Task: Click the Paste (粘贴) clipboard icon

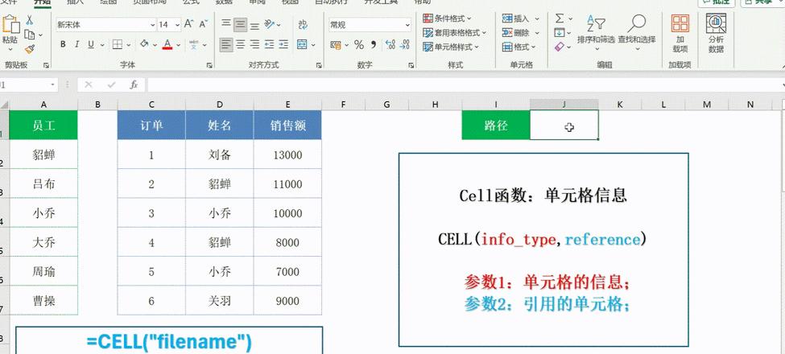Action: click(10, 25)
